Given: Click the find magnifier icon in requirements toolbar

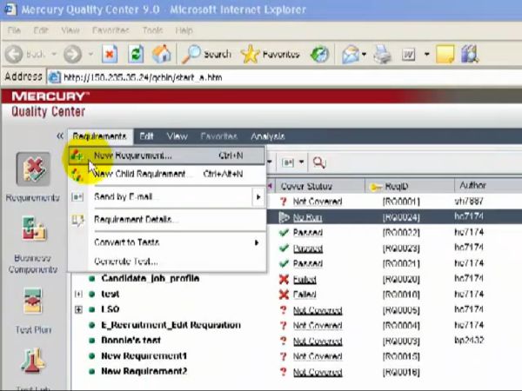Looking at the screenshot, I should 319,162.
